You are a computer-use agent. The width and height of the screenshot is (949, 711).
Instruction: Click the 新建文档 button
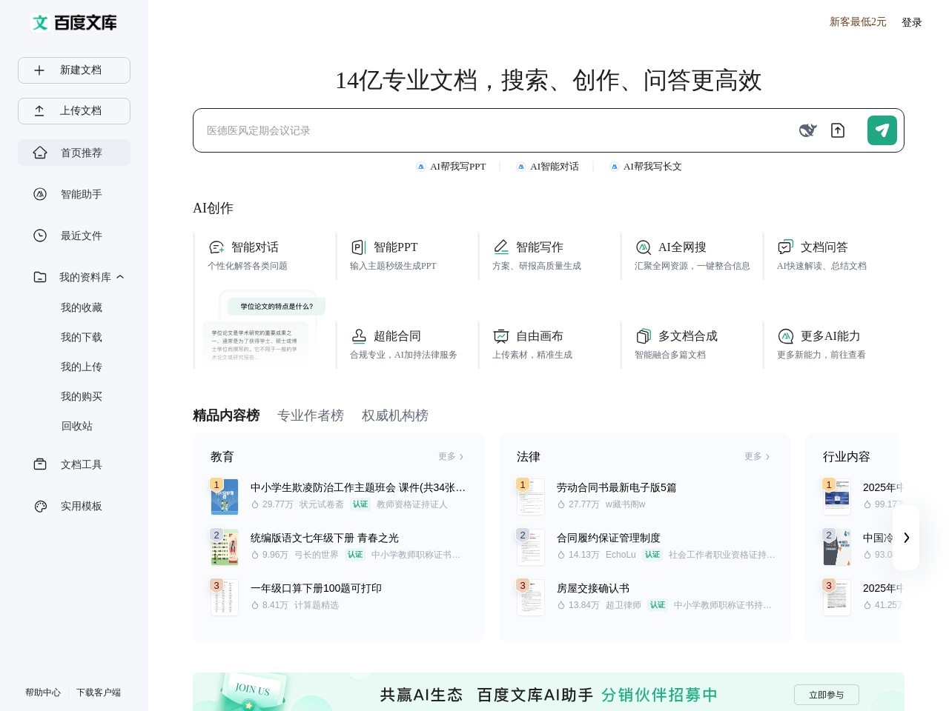click(74, 70)
